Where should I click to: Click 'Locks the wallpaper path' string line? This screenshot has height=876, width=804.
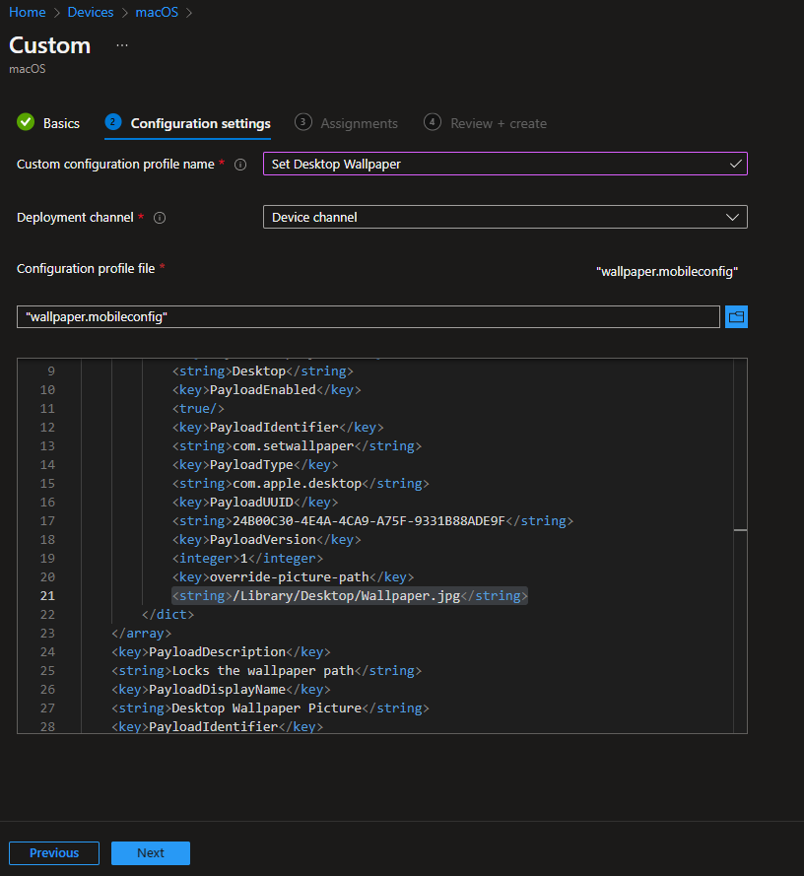point(266,670)
